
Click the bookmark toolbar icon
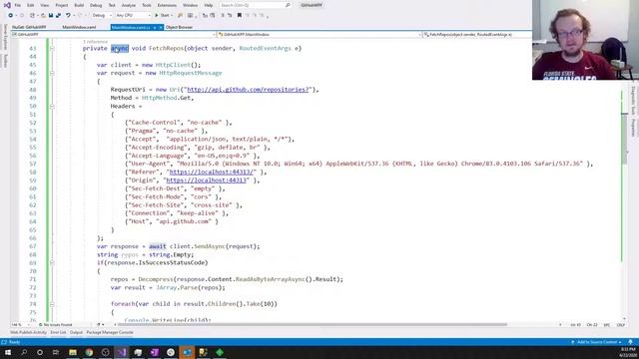coord(240,16)
